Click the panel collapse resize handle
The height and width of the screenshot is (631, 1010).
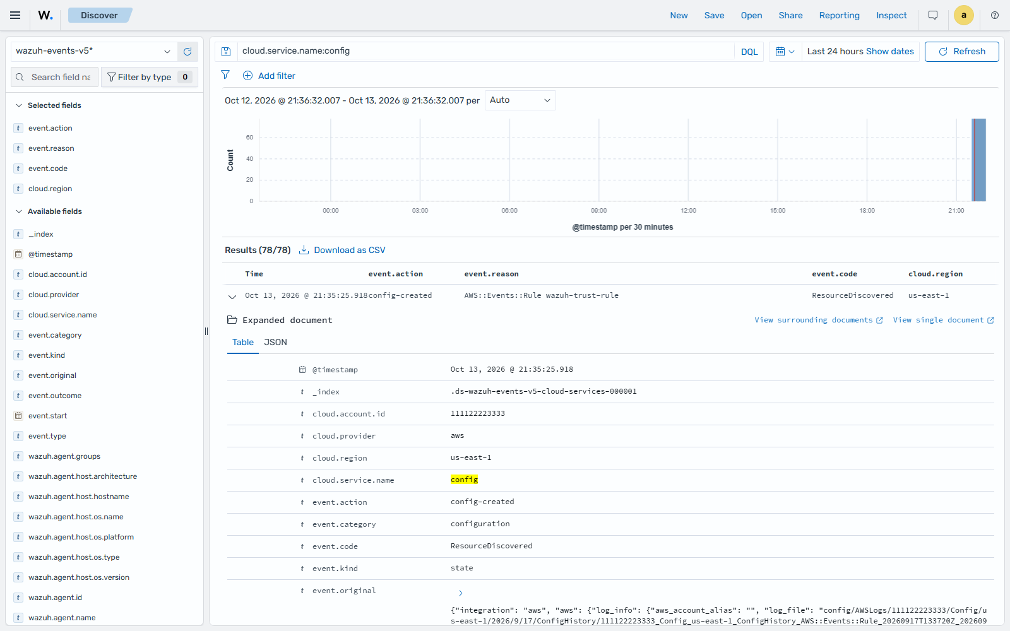pyautogui.click(x=206, y=331)
